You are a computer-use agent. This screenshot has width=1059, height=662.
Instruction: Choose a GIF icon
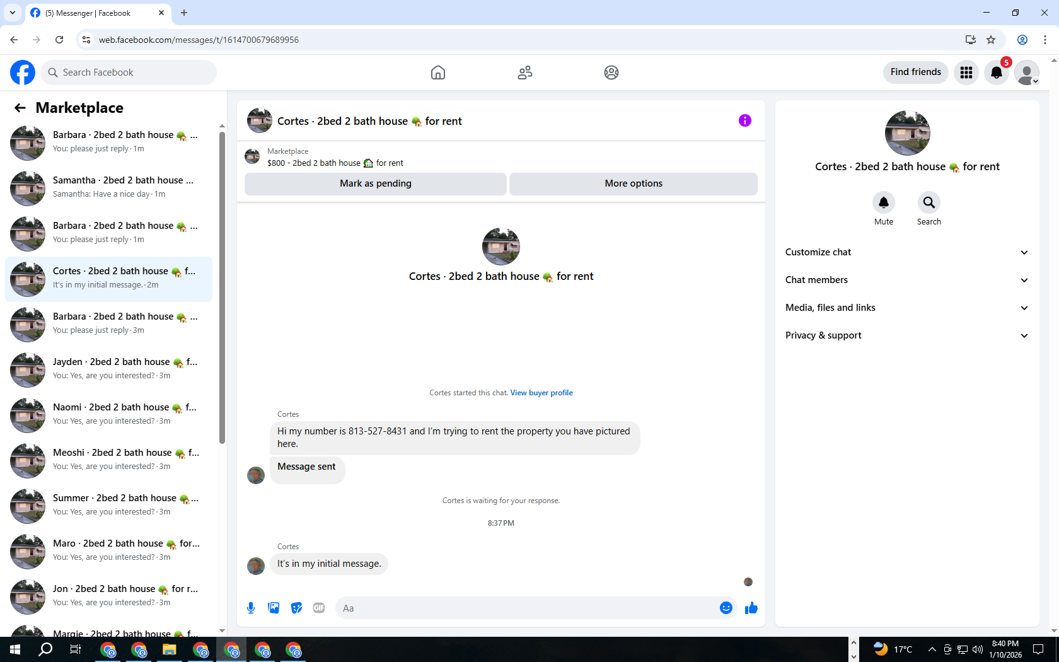pos(319,608)
